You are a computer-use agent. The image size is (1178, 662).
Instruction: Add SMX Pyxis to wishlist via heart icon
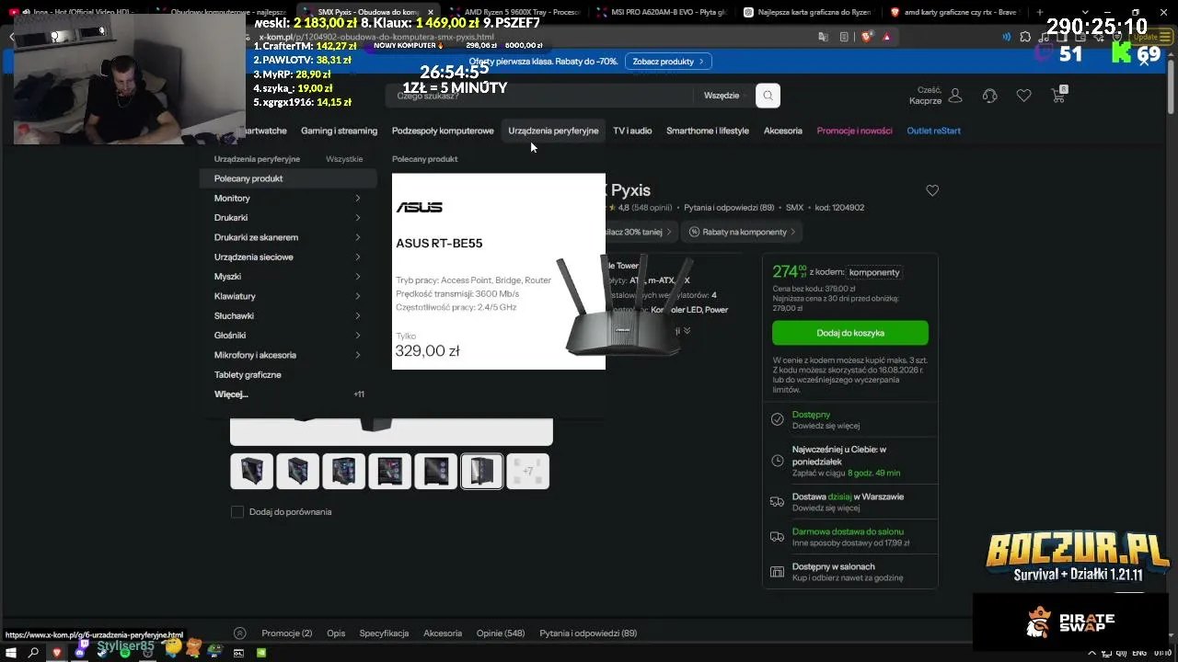tap(932, 190)
